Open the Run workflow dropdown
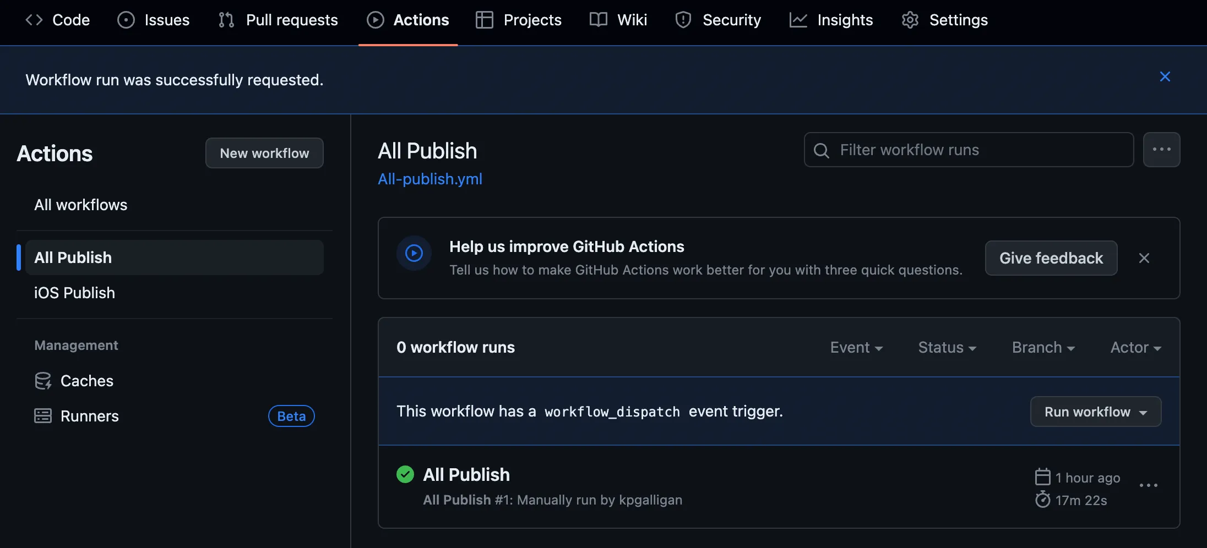The width and height of the screenshot is (1207, 548). pos(1096,412)
